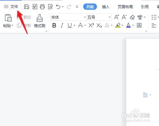Click the floating document paste-options icon
The width and height of the screenshot is (159, 126).
[x=145, y=95]
